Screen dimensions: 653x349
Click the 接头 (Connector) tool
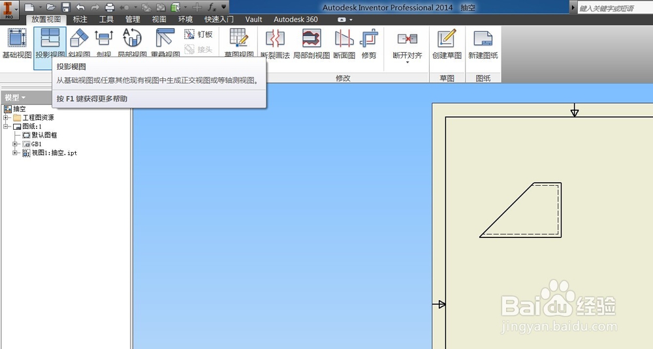point(199,49)
